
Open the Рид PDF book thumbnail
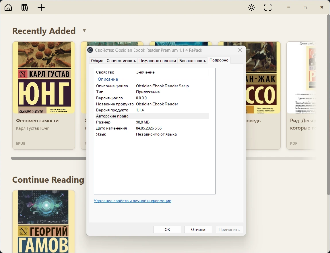pyautogui.click(x=301, y=78)
